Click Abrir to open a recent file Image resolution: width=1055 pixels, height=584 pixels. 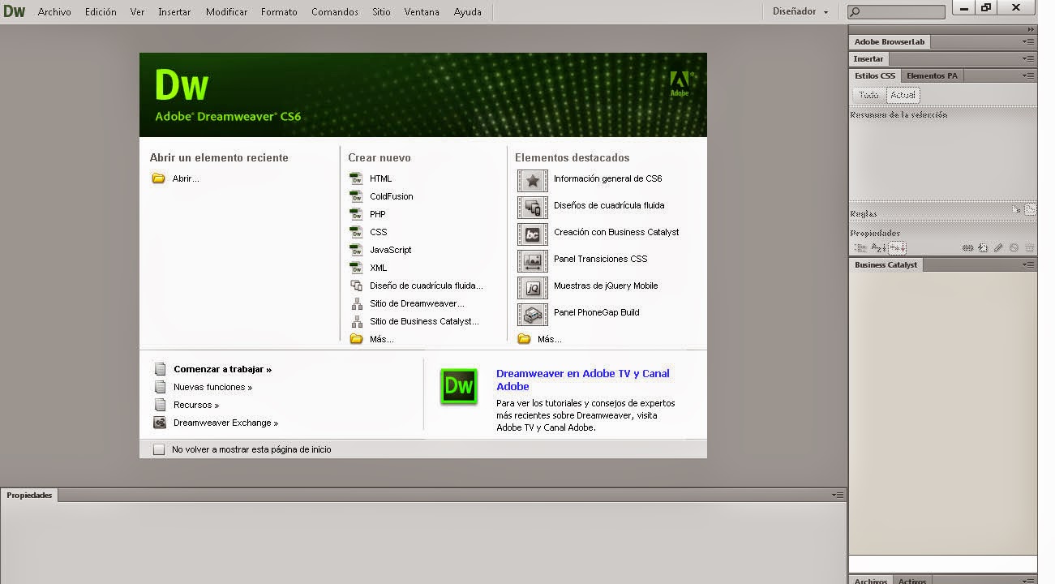pyautogui.click(x=185, y=178)
